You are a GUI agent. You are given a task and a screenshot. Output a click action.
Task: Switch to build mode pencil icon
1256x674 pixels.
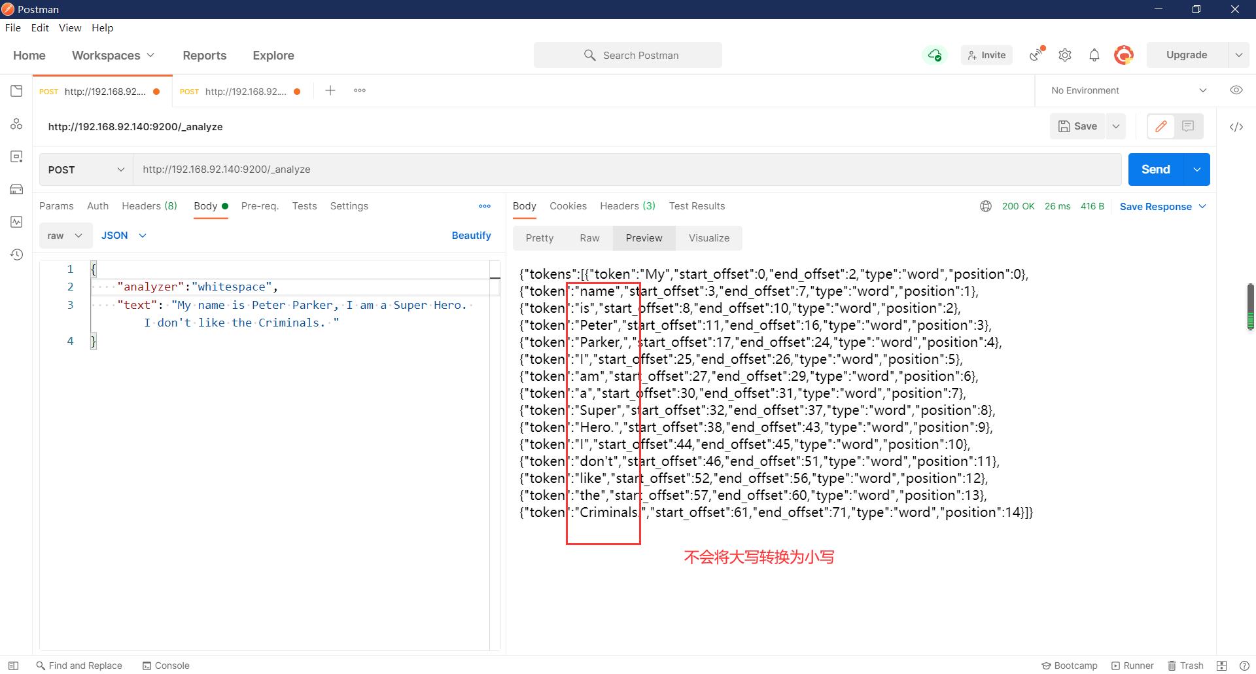coord(1161,126)
